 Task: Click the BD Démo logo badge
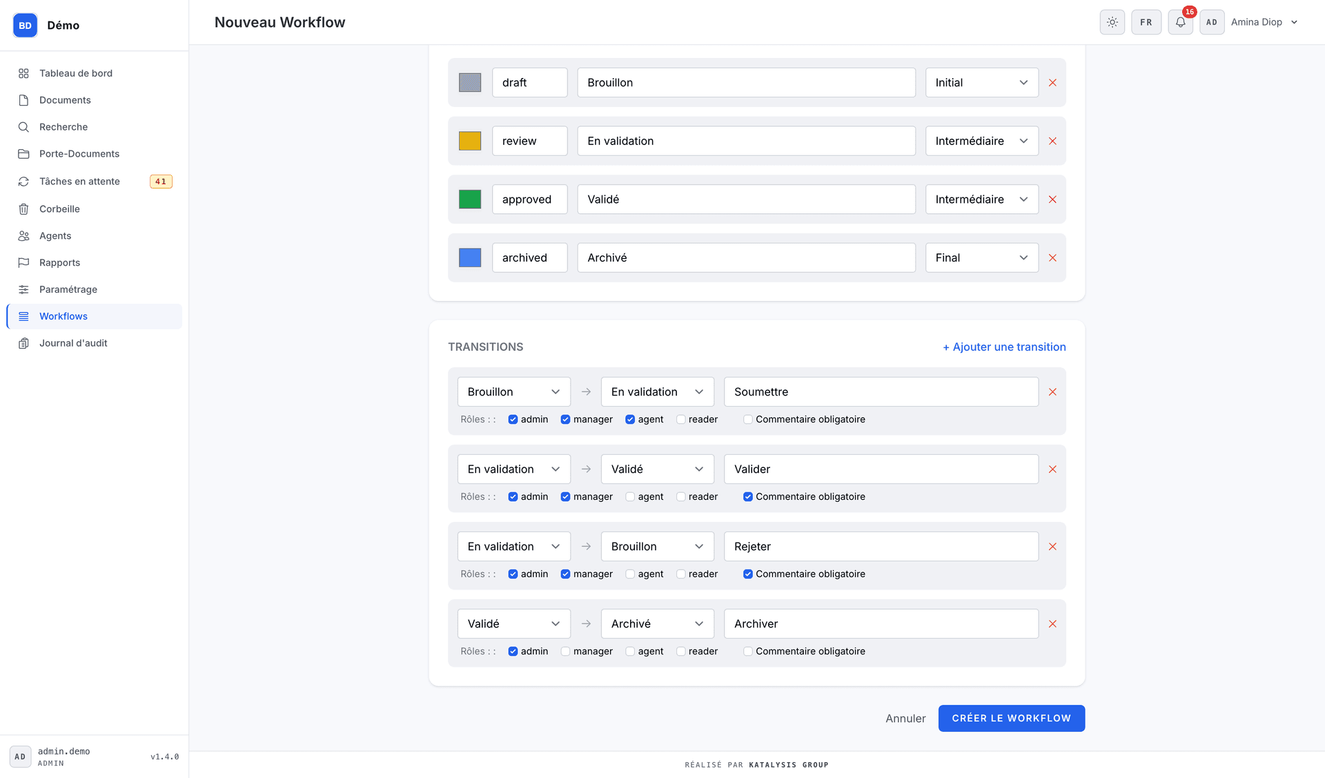click(x=25, y=26)
